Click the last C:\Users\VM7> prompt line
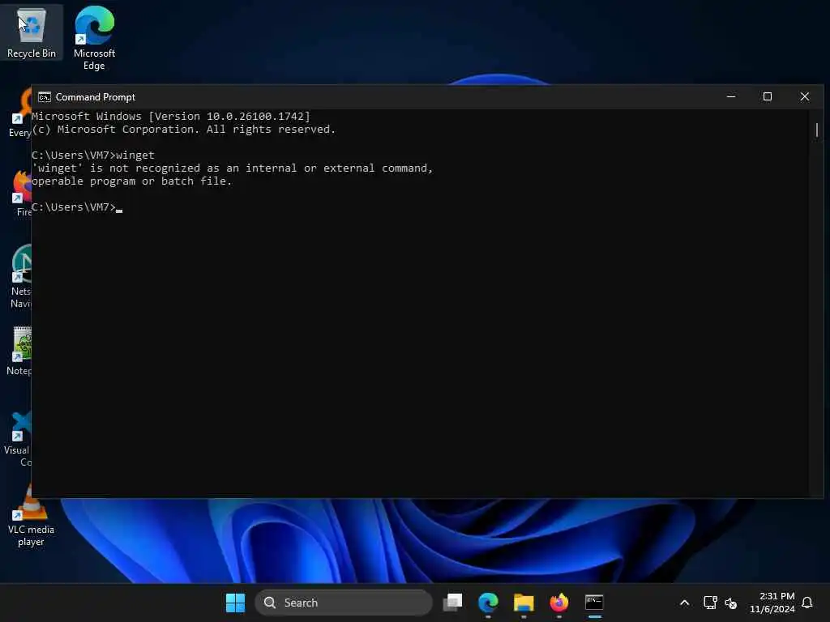 [x=77, y=207]
